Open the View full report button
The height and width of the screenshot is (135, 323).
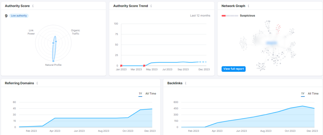click(234, 69)
